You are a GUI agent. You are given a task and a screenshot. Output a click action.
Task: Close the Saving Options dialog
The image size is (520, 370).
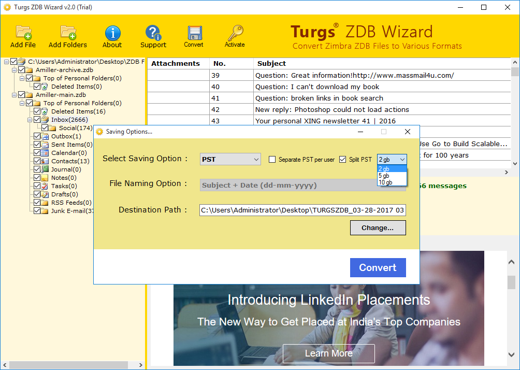(x=408, y=132)
